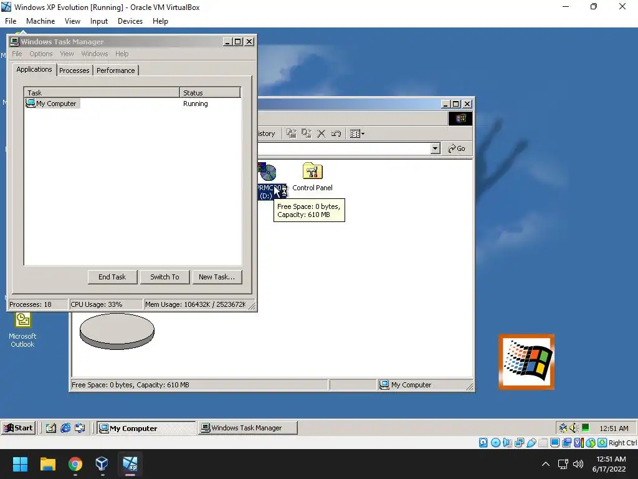Open the Views dropdown in My Computer toolbar
The width and height of the screenshot is (638, 479).
tap(357, 133)
